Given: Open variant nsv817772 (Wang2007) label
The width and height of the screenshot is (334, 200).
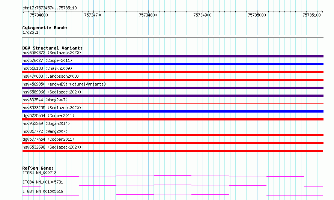Looking at the screenshot, I should (x=45, y=131).
